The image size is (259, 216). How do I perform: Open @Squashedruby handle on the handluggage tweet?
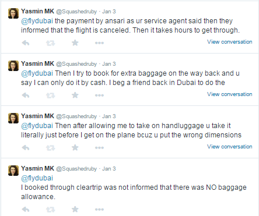(x=76, y=116)
